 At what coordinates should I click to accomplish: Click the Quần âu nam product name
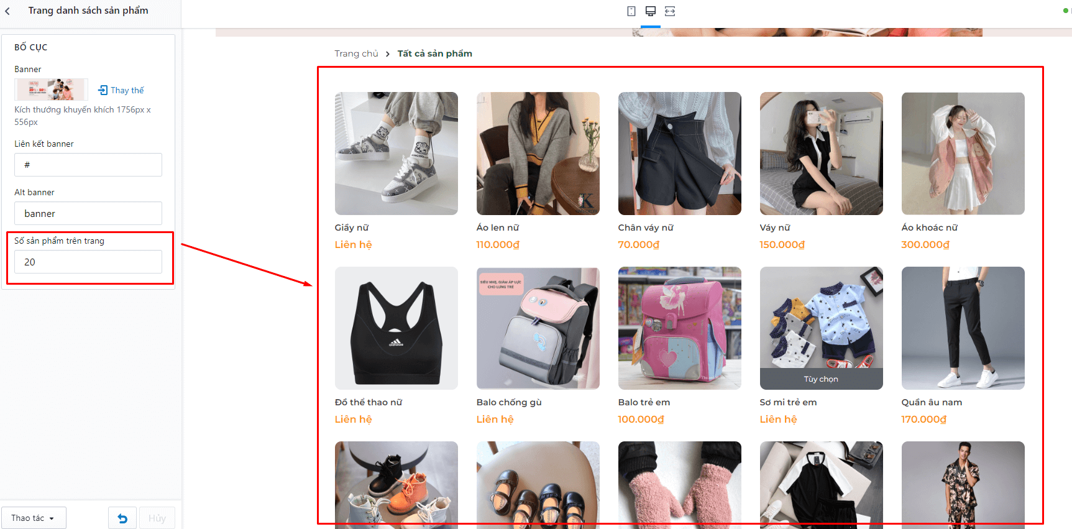[932, 402]
